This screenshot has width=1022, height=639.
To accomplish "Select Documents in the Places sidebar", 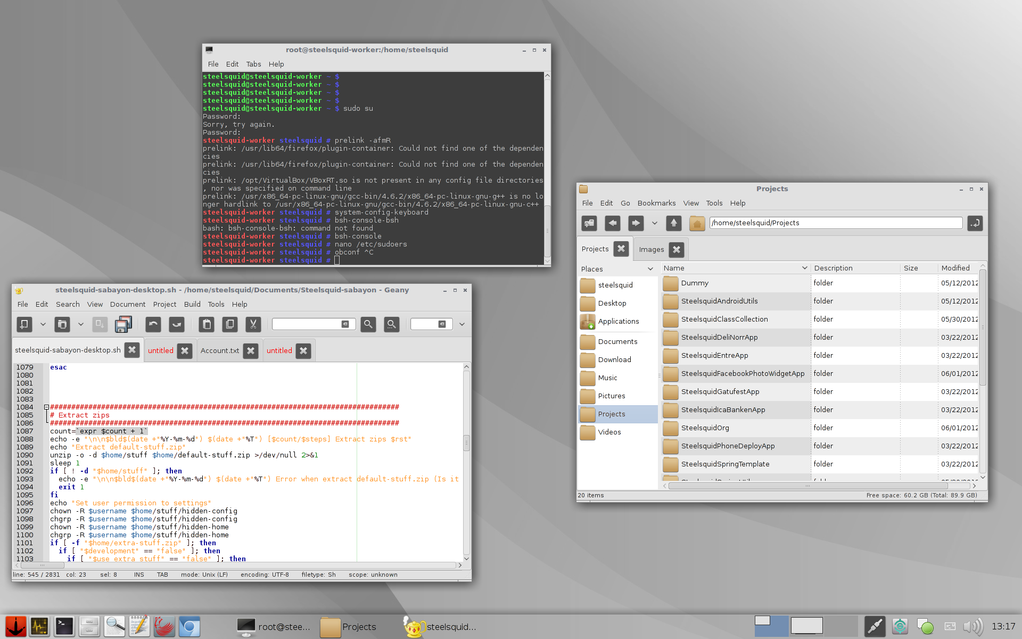I will point(617,341).
